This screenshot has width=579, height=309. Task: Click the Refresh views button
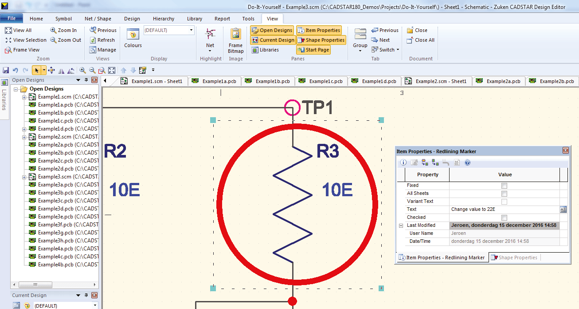102,40
